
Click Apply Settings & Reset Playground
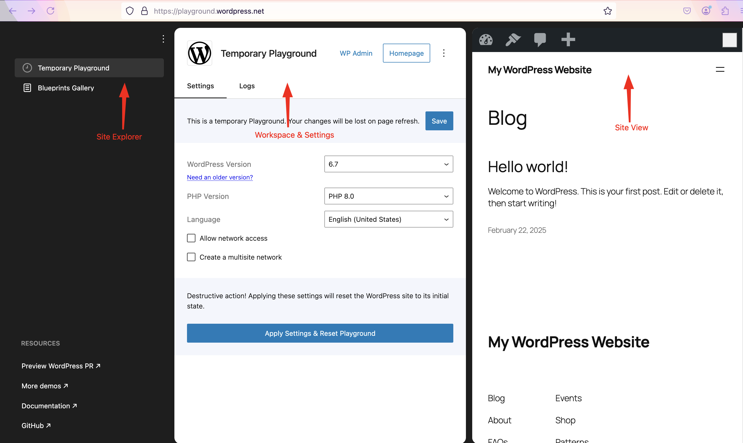click(x=320, y=333)
